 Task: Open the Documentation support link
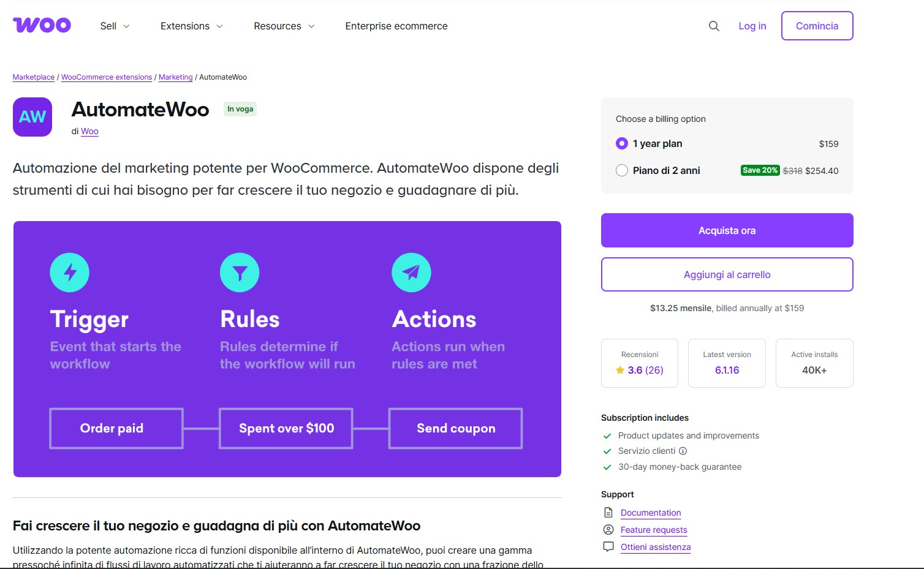[x=651, y=513]
